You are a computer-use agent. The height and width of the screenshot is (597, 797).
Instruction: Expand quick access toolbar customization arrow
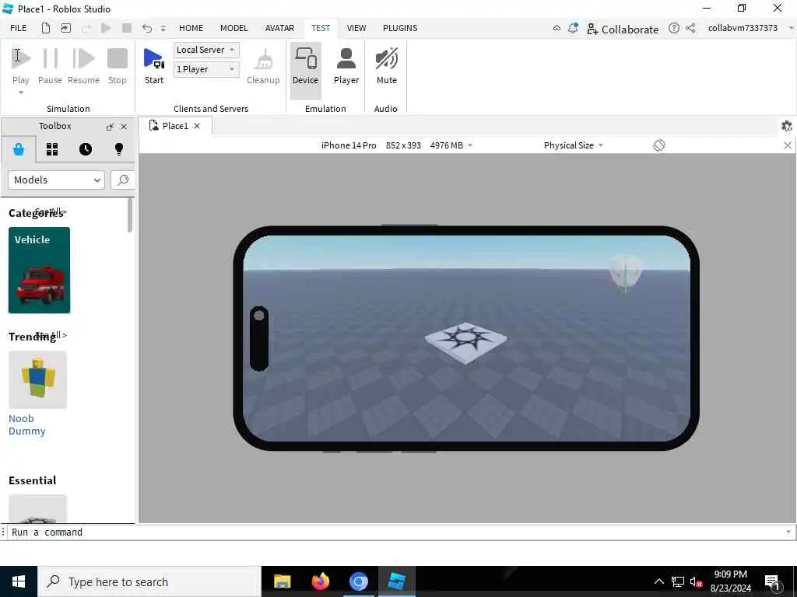click(x=163, y=29)
